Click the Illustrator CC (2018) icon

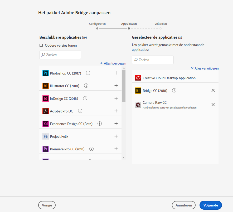(45, 86)
